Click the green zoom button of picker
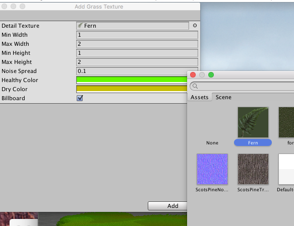Screen dimensions: 294x226 211,75
